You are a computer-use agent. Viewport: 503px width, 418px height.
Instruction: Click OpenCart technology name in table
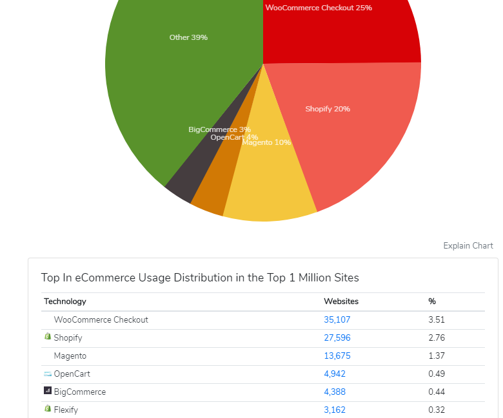point(72,374)
